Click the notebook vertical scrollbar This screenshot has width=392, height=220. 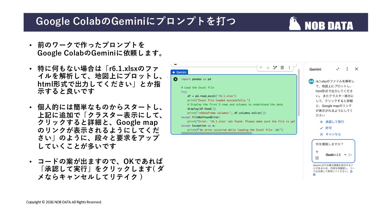pos(299,92)
